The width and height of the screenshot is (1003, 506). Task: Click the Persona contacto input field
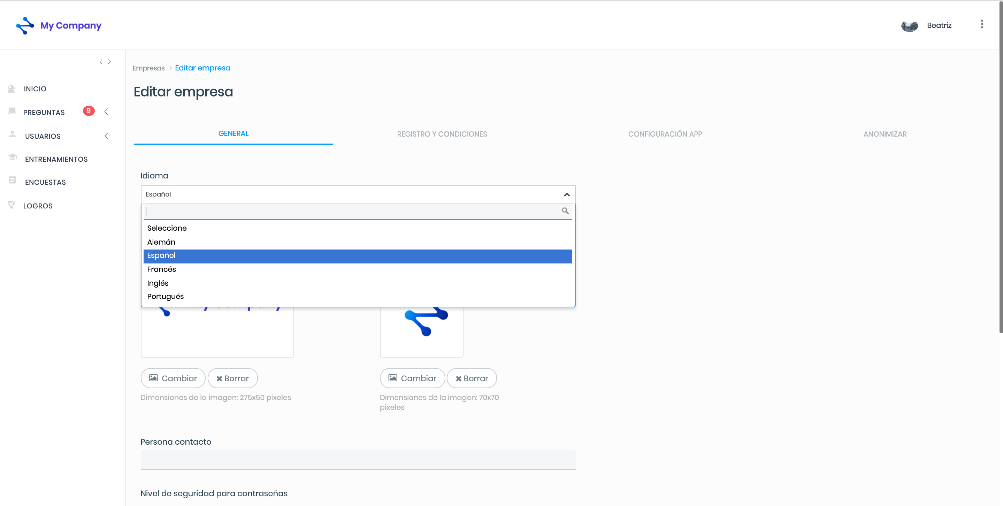click(358, 460)
